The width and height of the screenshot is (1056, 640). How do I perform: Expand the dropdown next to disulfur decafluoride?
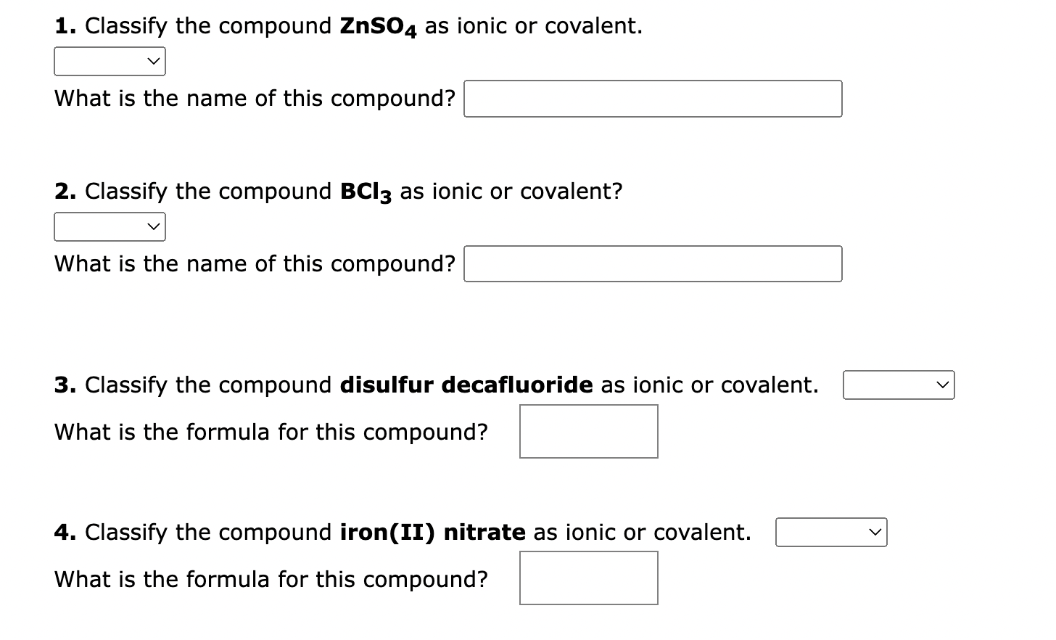click(898, 385)
